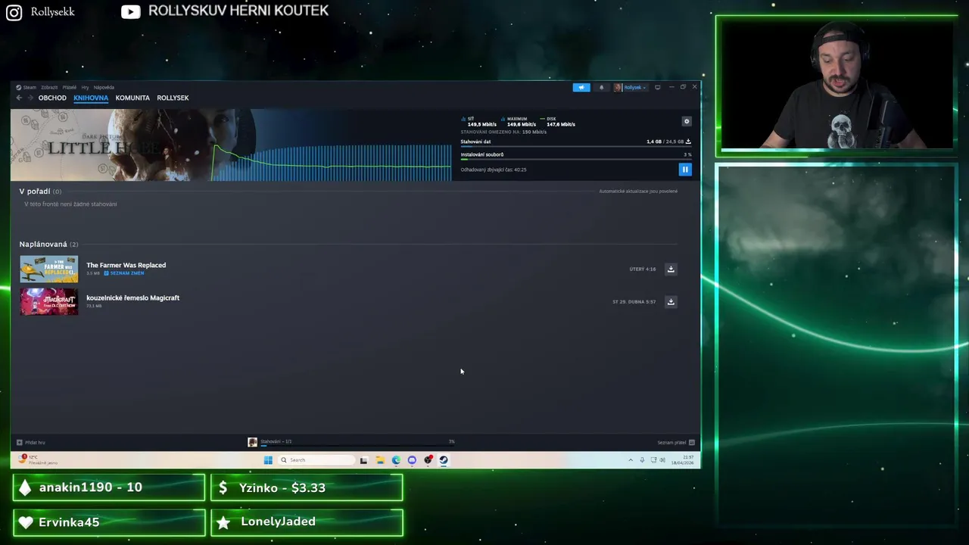This screenshot has height=545, width=969.
Task: Click the ÚTERÝ 4:18 scheduled time
Action: pyautogui.click(x=643, y=269)
